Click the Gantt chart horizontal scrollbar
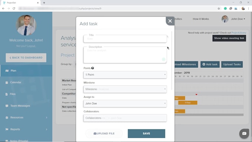252x142 pixels. 209,115
